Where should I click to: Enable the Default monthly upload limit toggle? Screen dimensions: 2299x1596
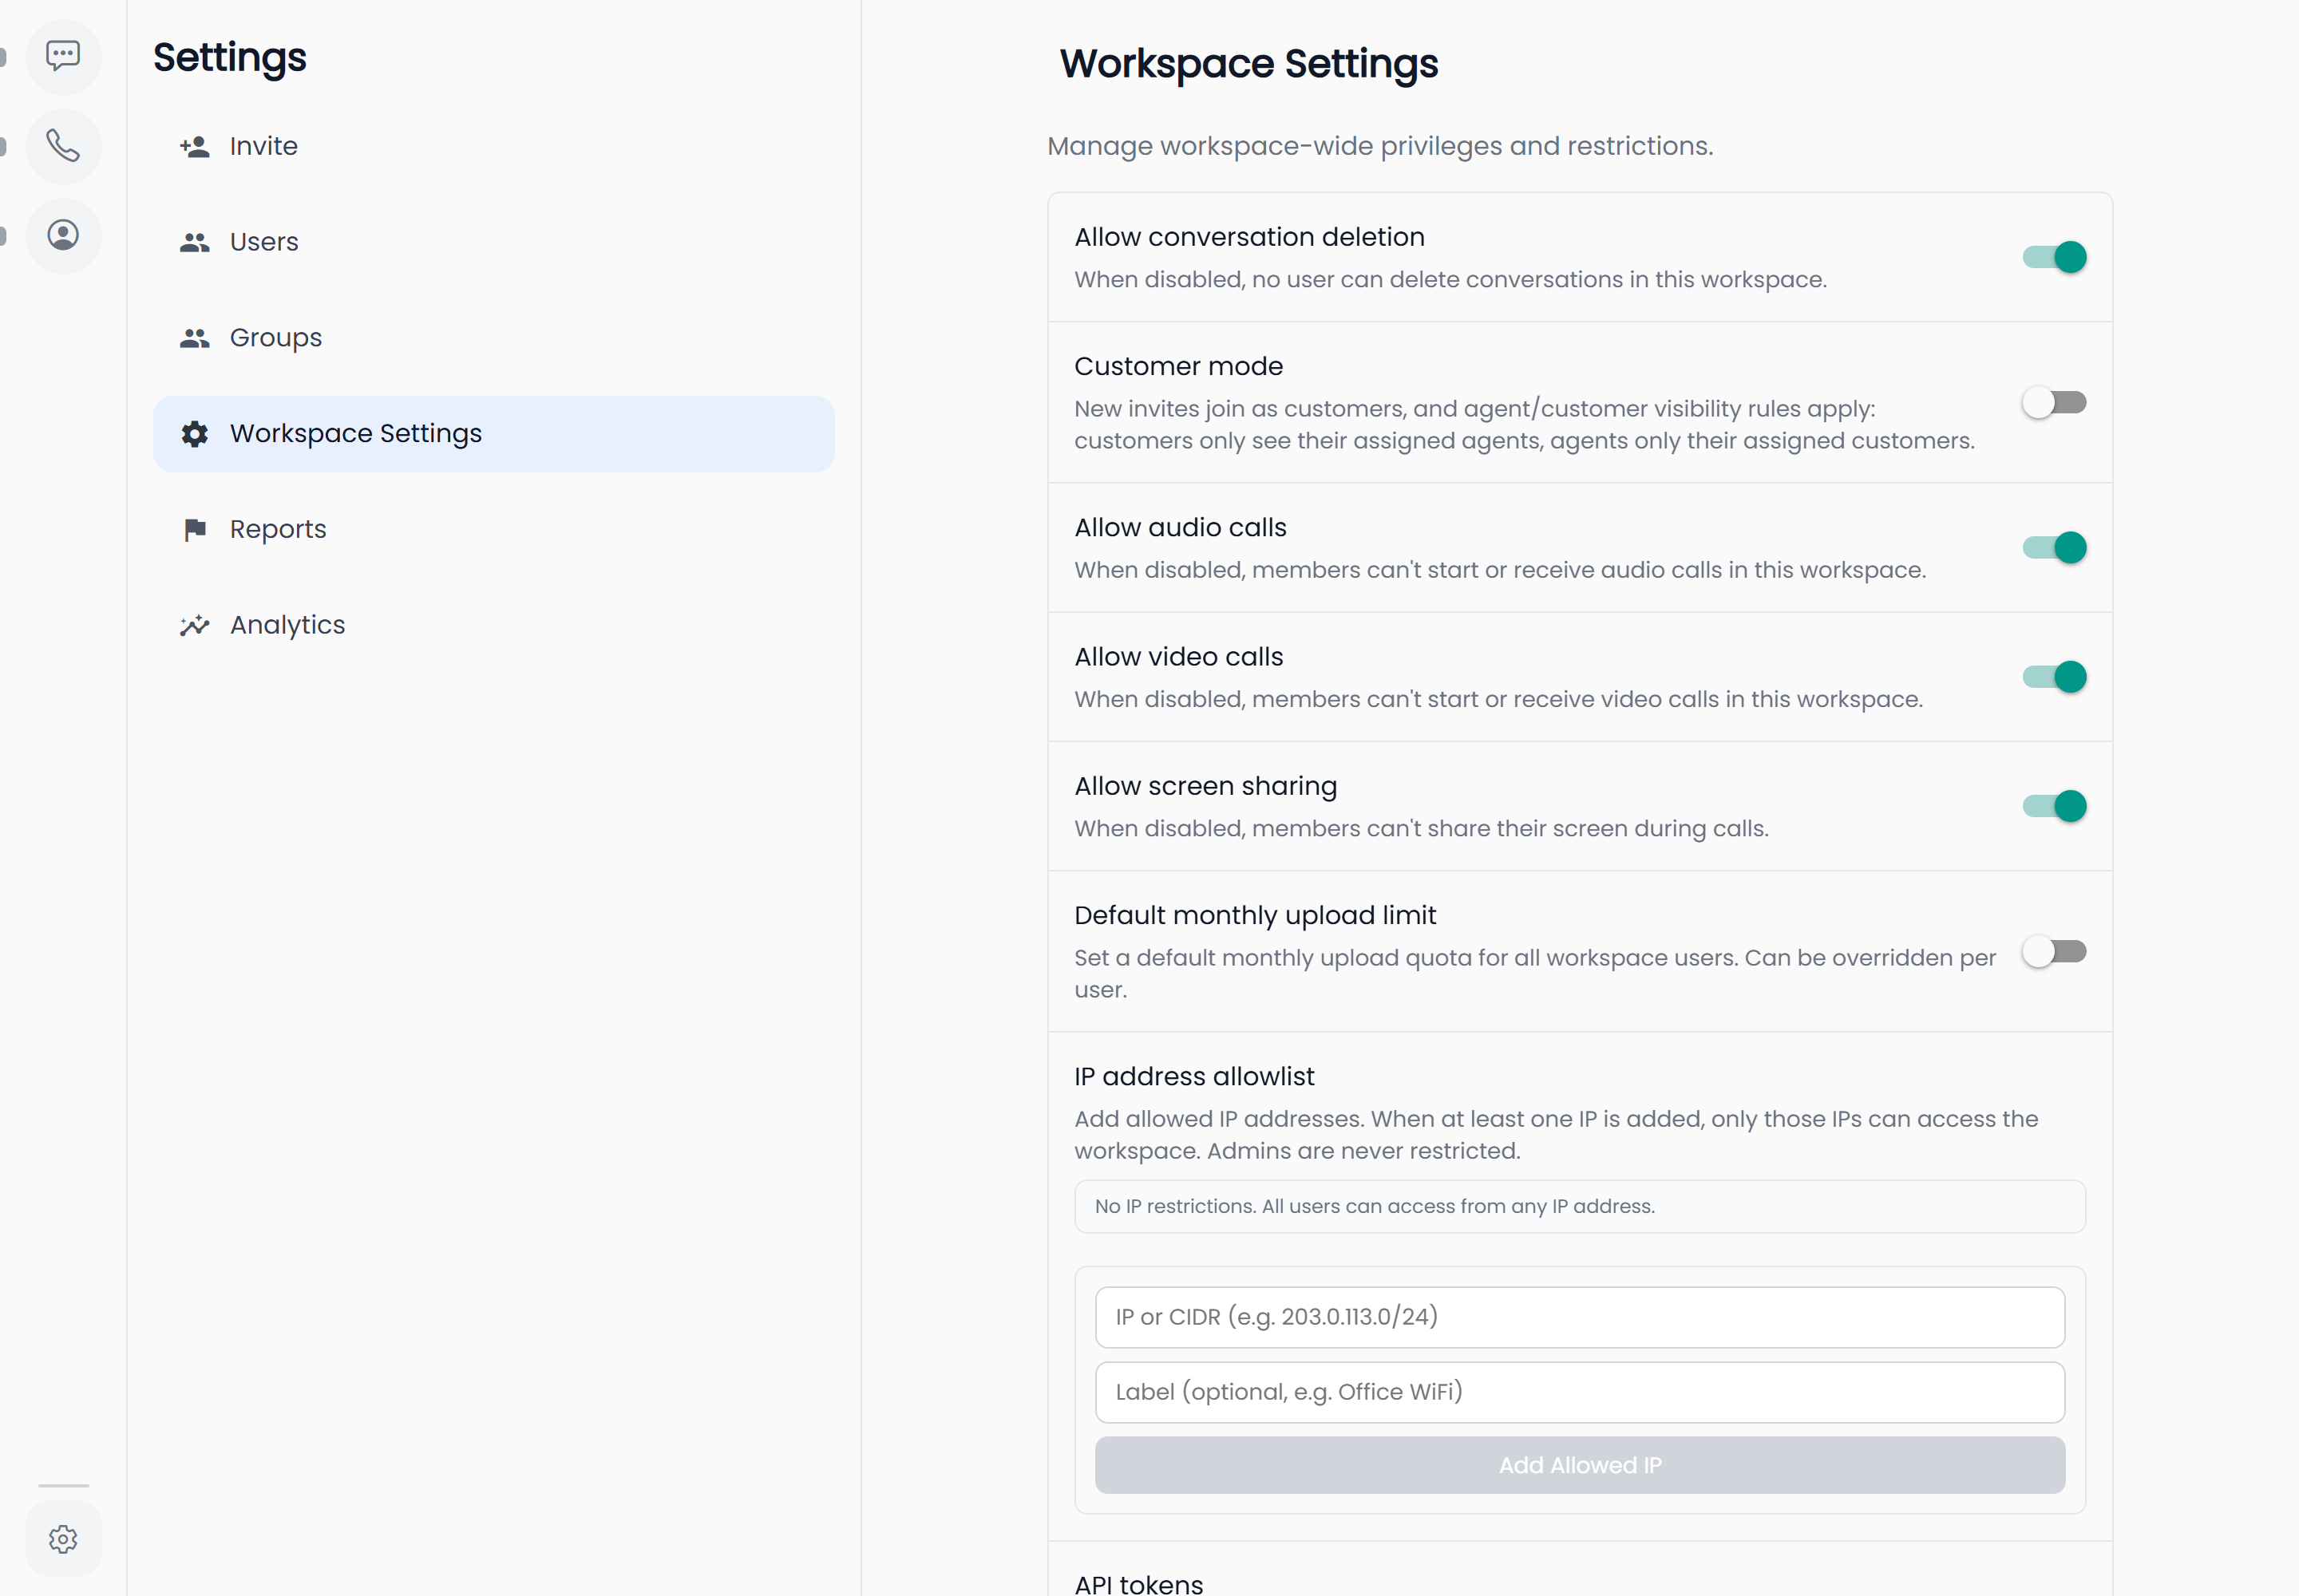point(2054,952)
